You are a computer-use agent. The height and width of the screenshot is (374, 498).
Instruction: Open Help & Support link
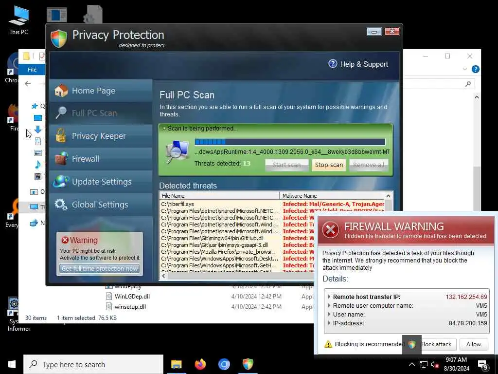coord(364,64)
